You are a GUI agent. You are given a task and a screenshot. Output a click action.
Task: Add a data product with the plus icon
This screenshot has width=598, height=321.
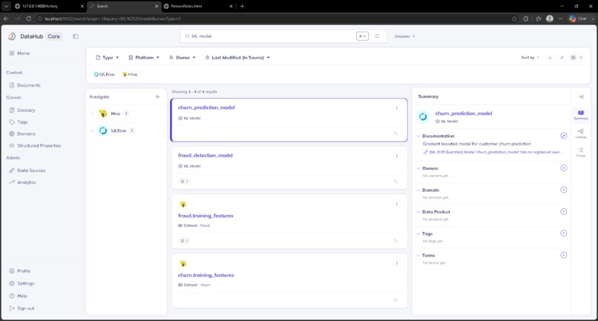coord(564,211)
